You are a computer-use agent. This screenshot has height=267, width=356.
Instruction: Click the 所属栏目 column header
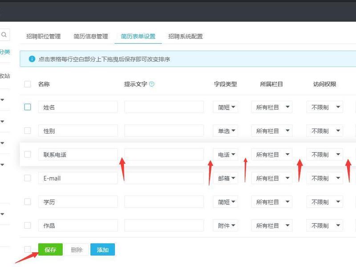point(271,84)
